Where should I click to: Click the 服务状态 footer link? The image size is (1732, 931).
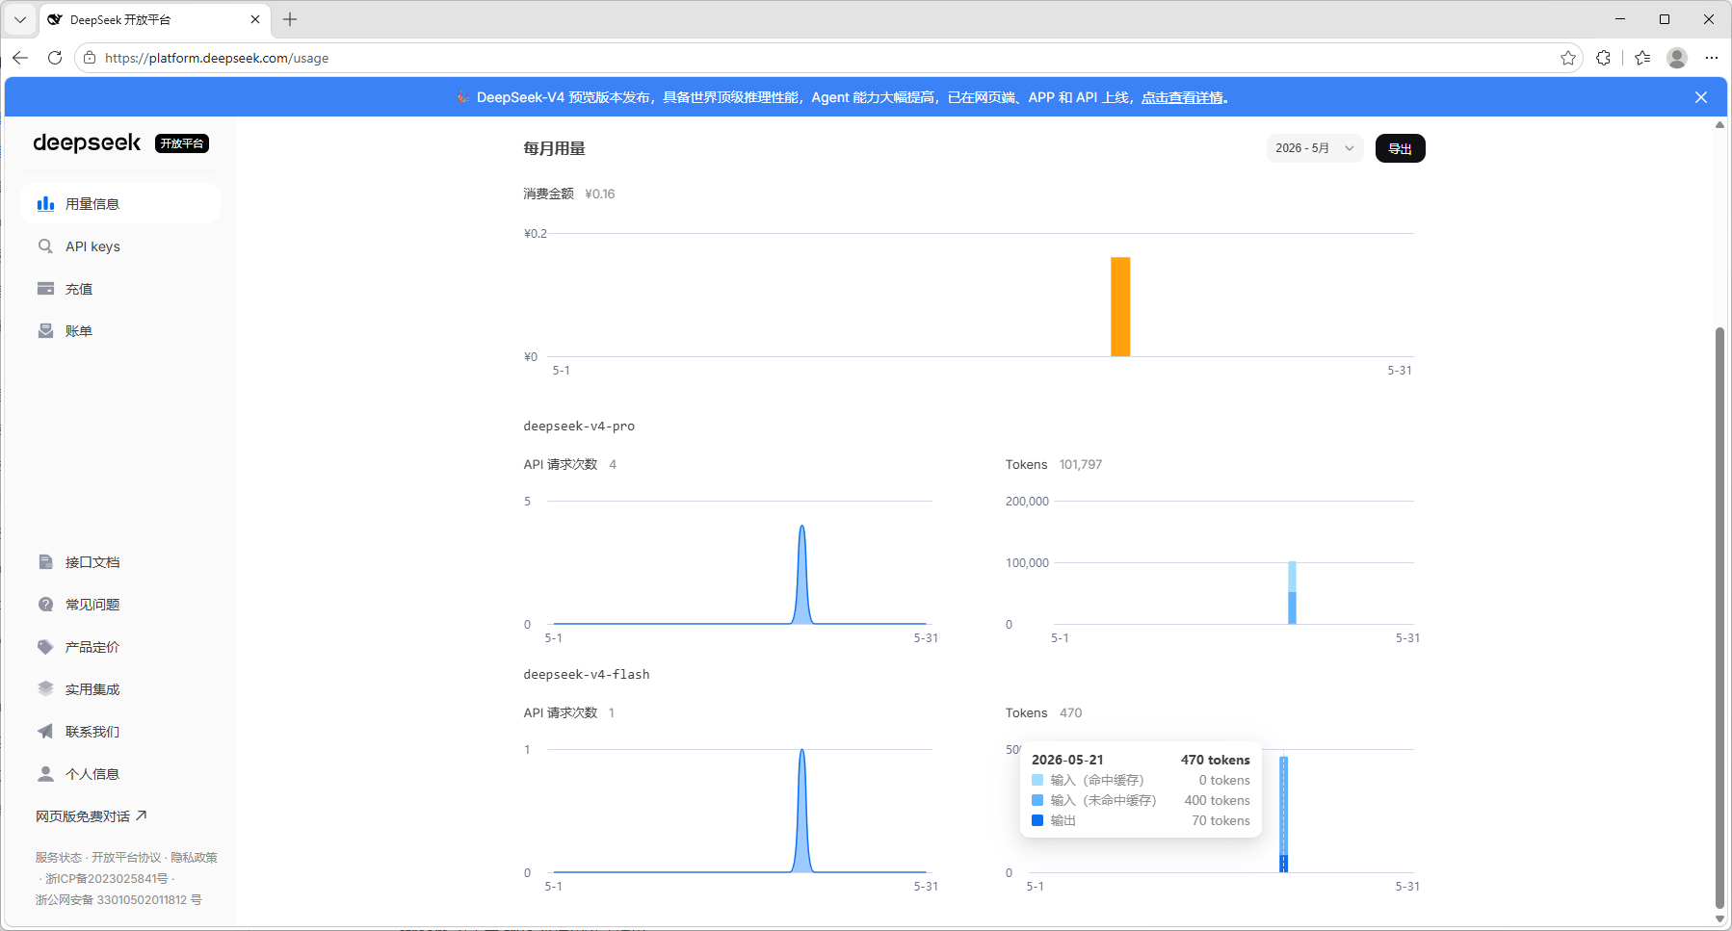[x=59, y=858]
